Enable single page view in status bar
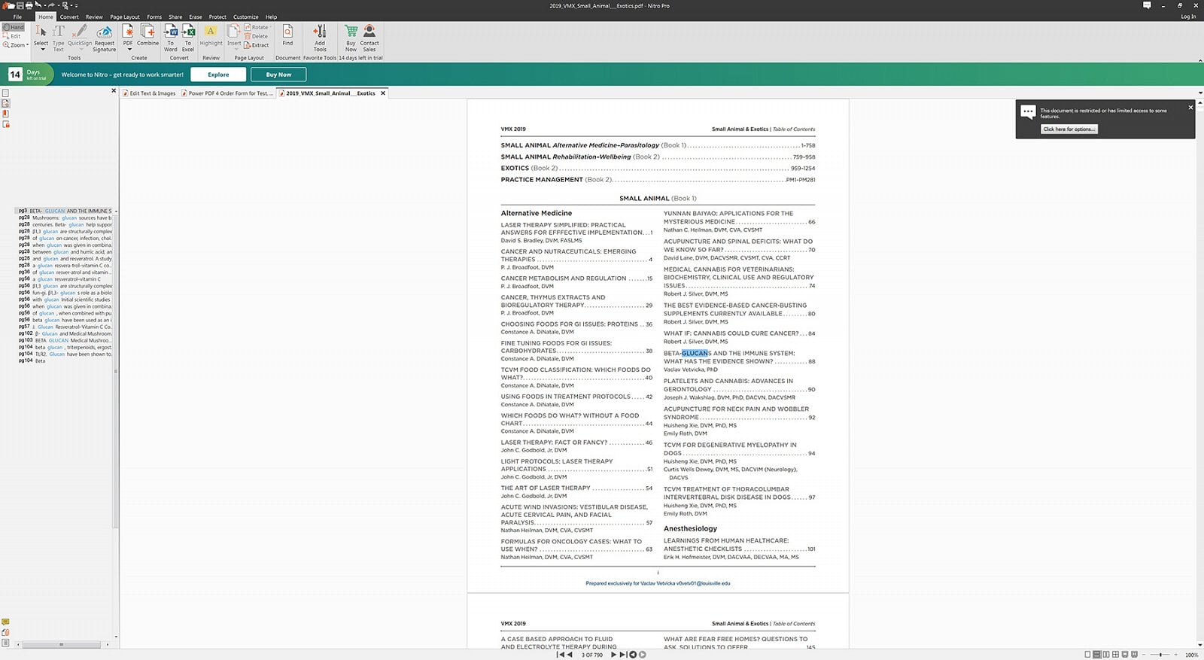 (1087, 655)
